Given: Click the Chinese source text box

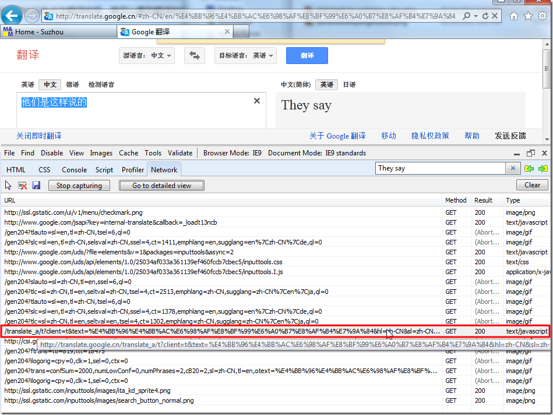Looking at the screenshot, I should [x=141, y=110].
